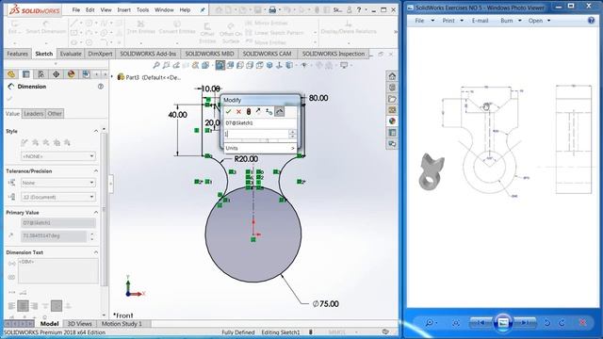Open the SolidWorks File menu
603x339 pixels.
76,10
